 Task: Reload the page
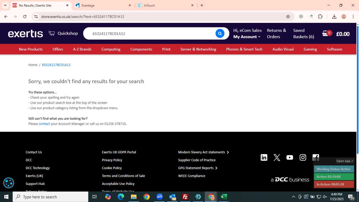25,17
